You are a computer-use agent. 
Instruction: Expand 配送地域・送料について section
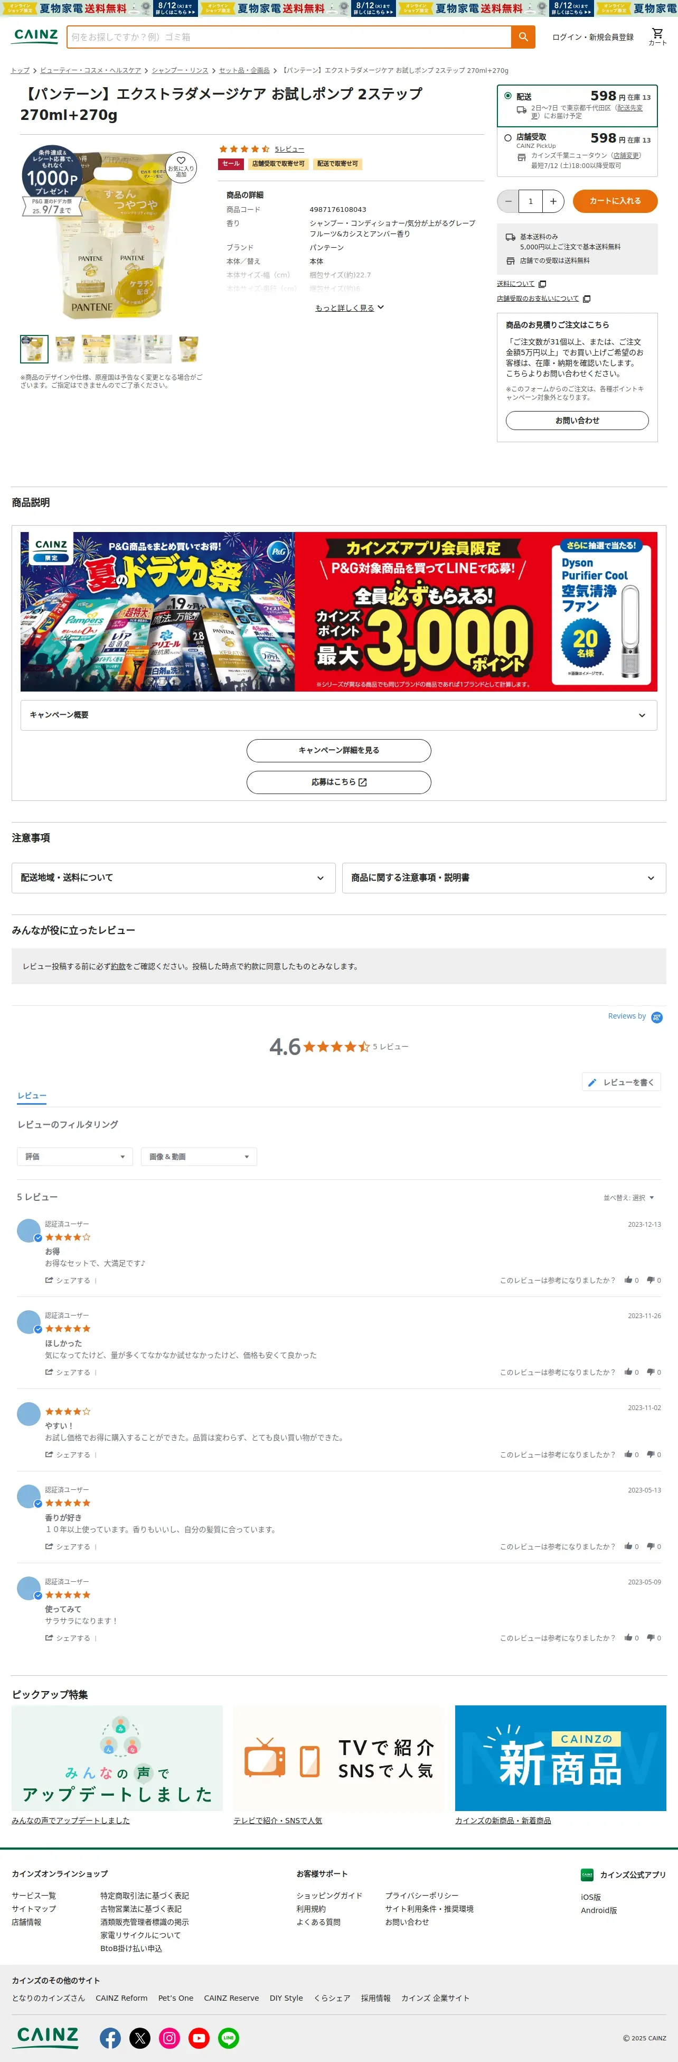click(173, 878)
